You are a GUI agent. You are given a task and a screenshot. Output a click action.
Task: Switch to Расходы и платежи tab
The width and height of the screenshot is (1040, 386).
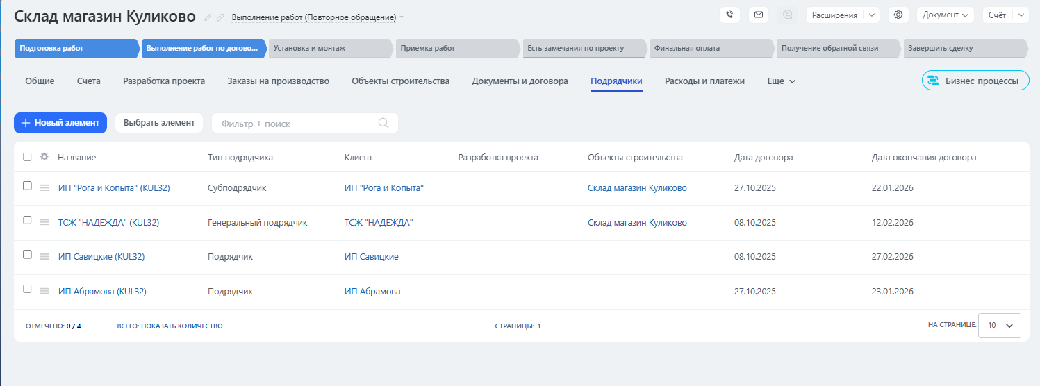(x=704, y=81)
